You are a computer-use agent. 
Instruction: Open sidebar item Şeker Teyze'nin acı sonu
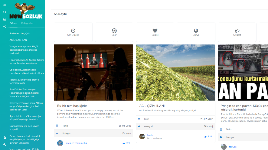pyautogui.click(x=26, y=106)
